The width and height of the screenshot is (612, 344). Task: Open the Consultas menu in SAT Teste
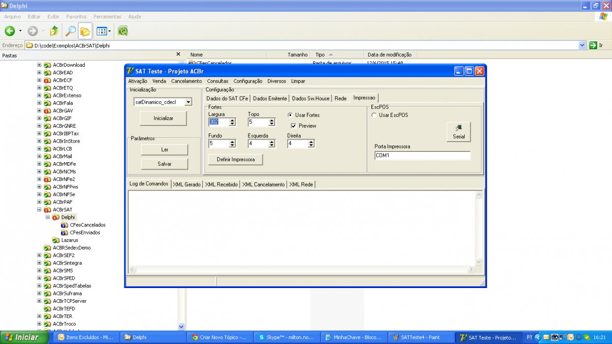click(218, 81)
